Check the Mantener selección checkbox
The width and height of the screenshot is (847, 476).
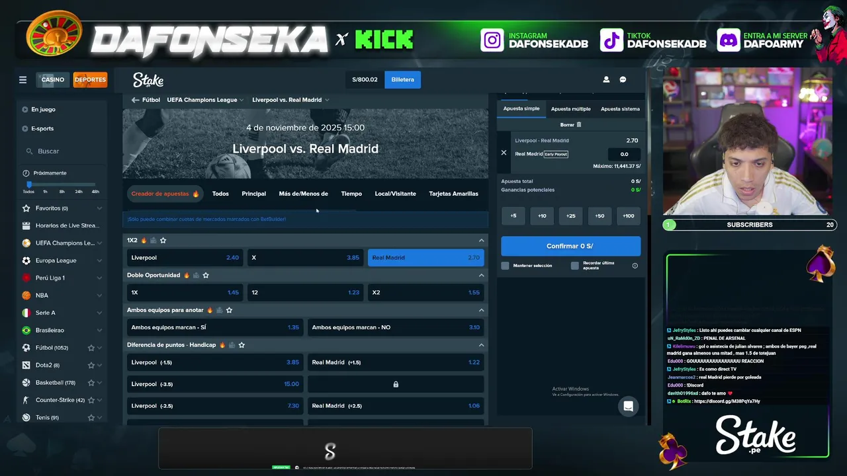[x=506, y=266]
